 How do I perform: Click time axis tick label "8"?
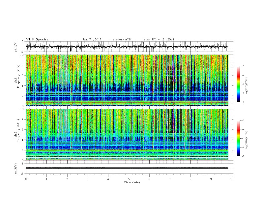pos(190,179)
